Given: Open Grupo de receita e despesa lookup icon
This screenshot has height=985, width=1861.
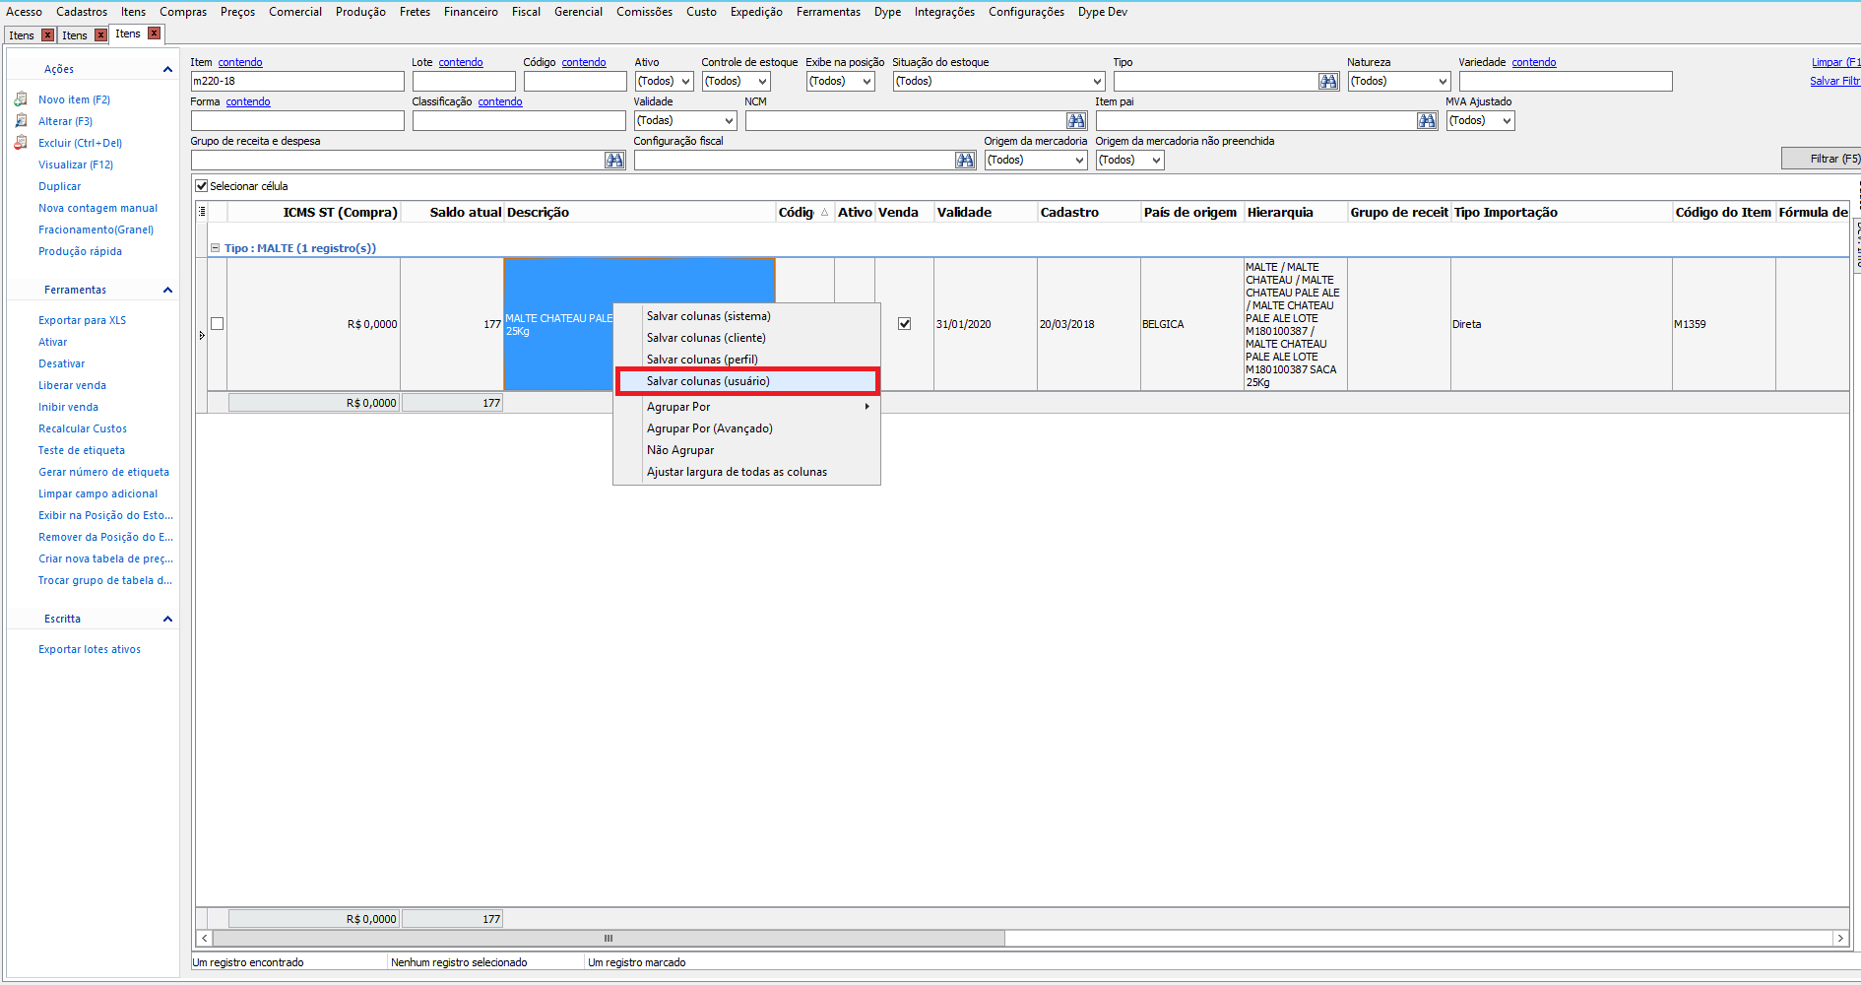Looking at the screenshot, I should click(614, 161).
